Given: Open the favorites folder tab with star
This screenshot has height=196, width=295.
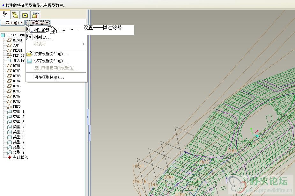Looking at the screenshot, I should coord(25,15).
